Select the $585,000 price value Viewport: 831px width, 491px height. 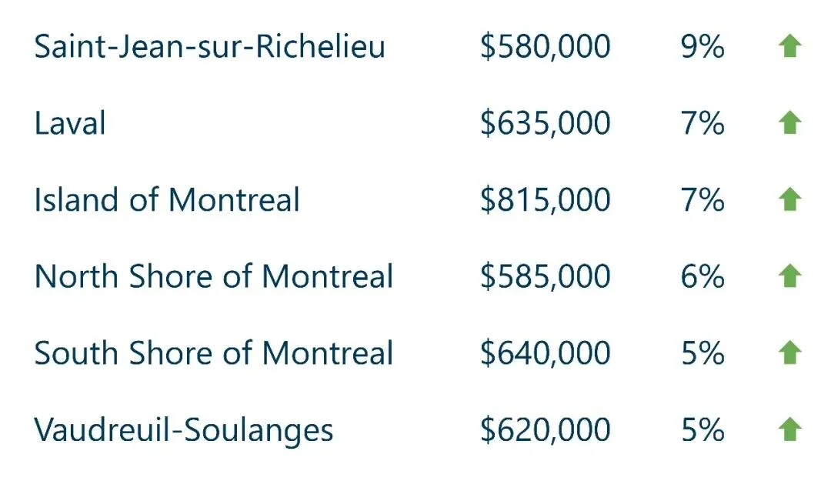click(545, 276)
